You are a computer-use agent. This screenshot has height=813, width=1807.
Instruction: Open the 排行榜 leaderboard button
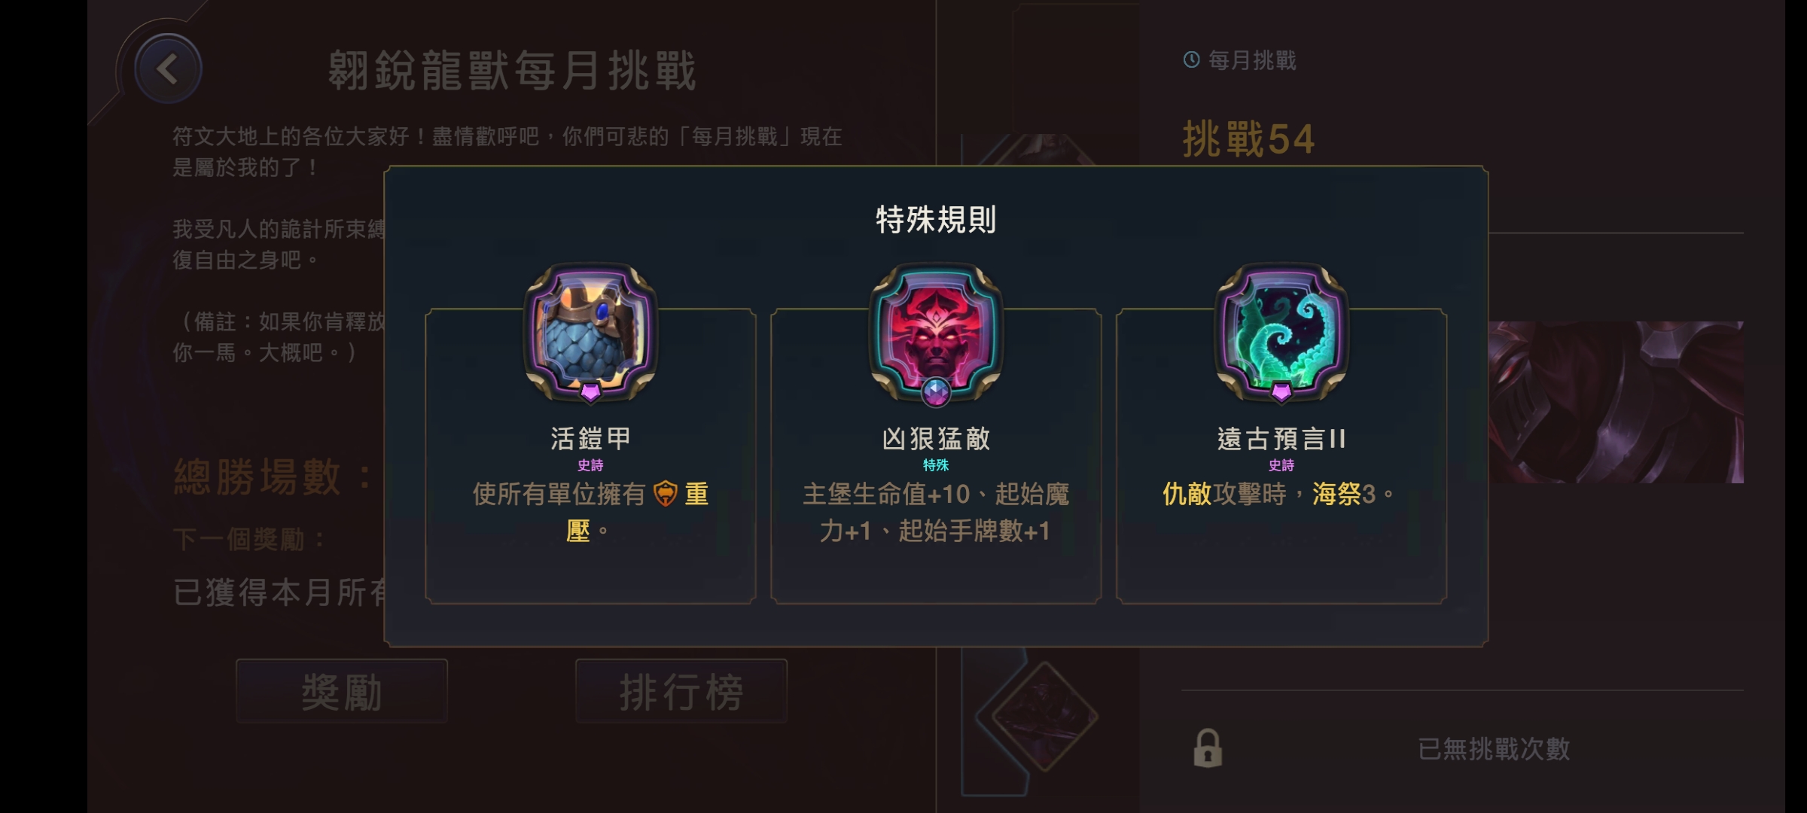pyautogui.click(x=681, y=691)
